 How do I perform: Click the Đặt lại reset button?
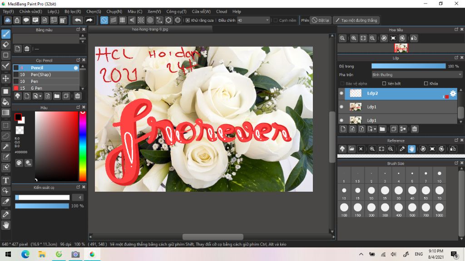click(x=321, y=20)
